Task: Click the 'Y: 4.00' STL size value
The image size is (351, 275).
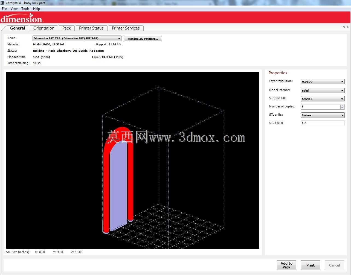Action: [x=58, y=252]
